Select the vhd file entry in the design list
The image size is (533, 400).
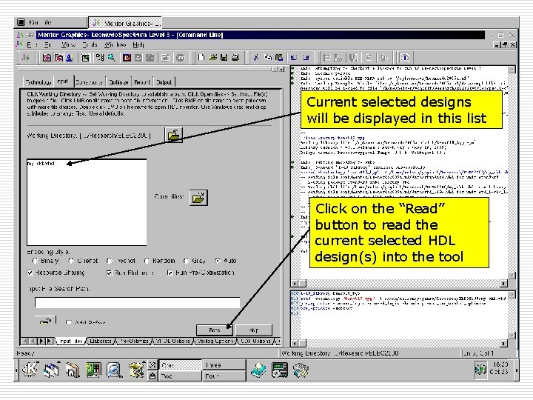pos(41,164)
